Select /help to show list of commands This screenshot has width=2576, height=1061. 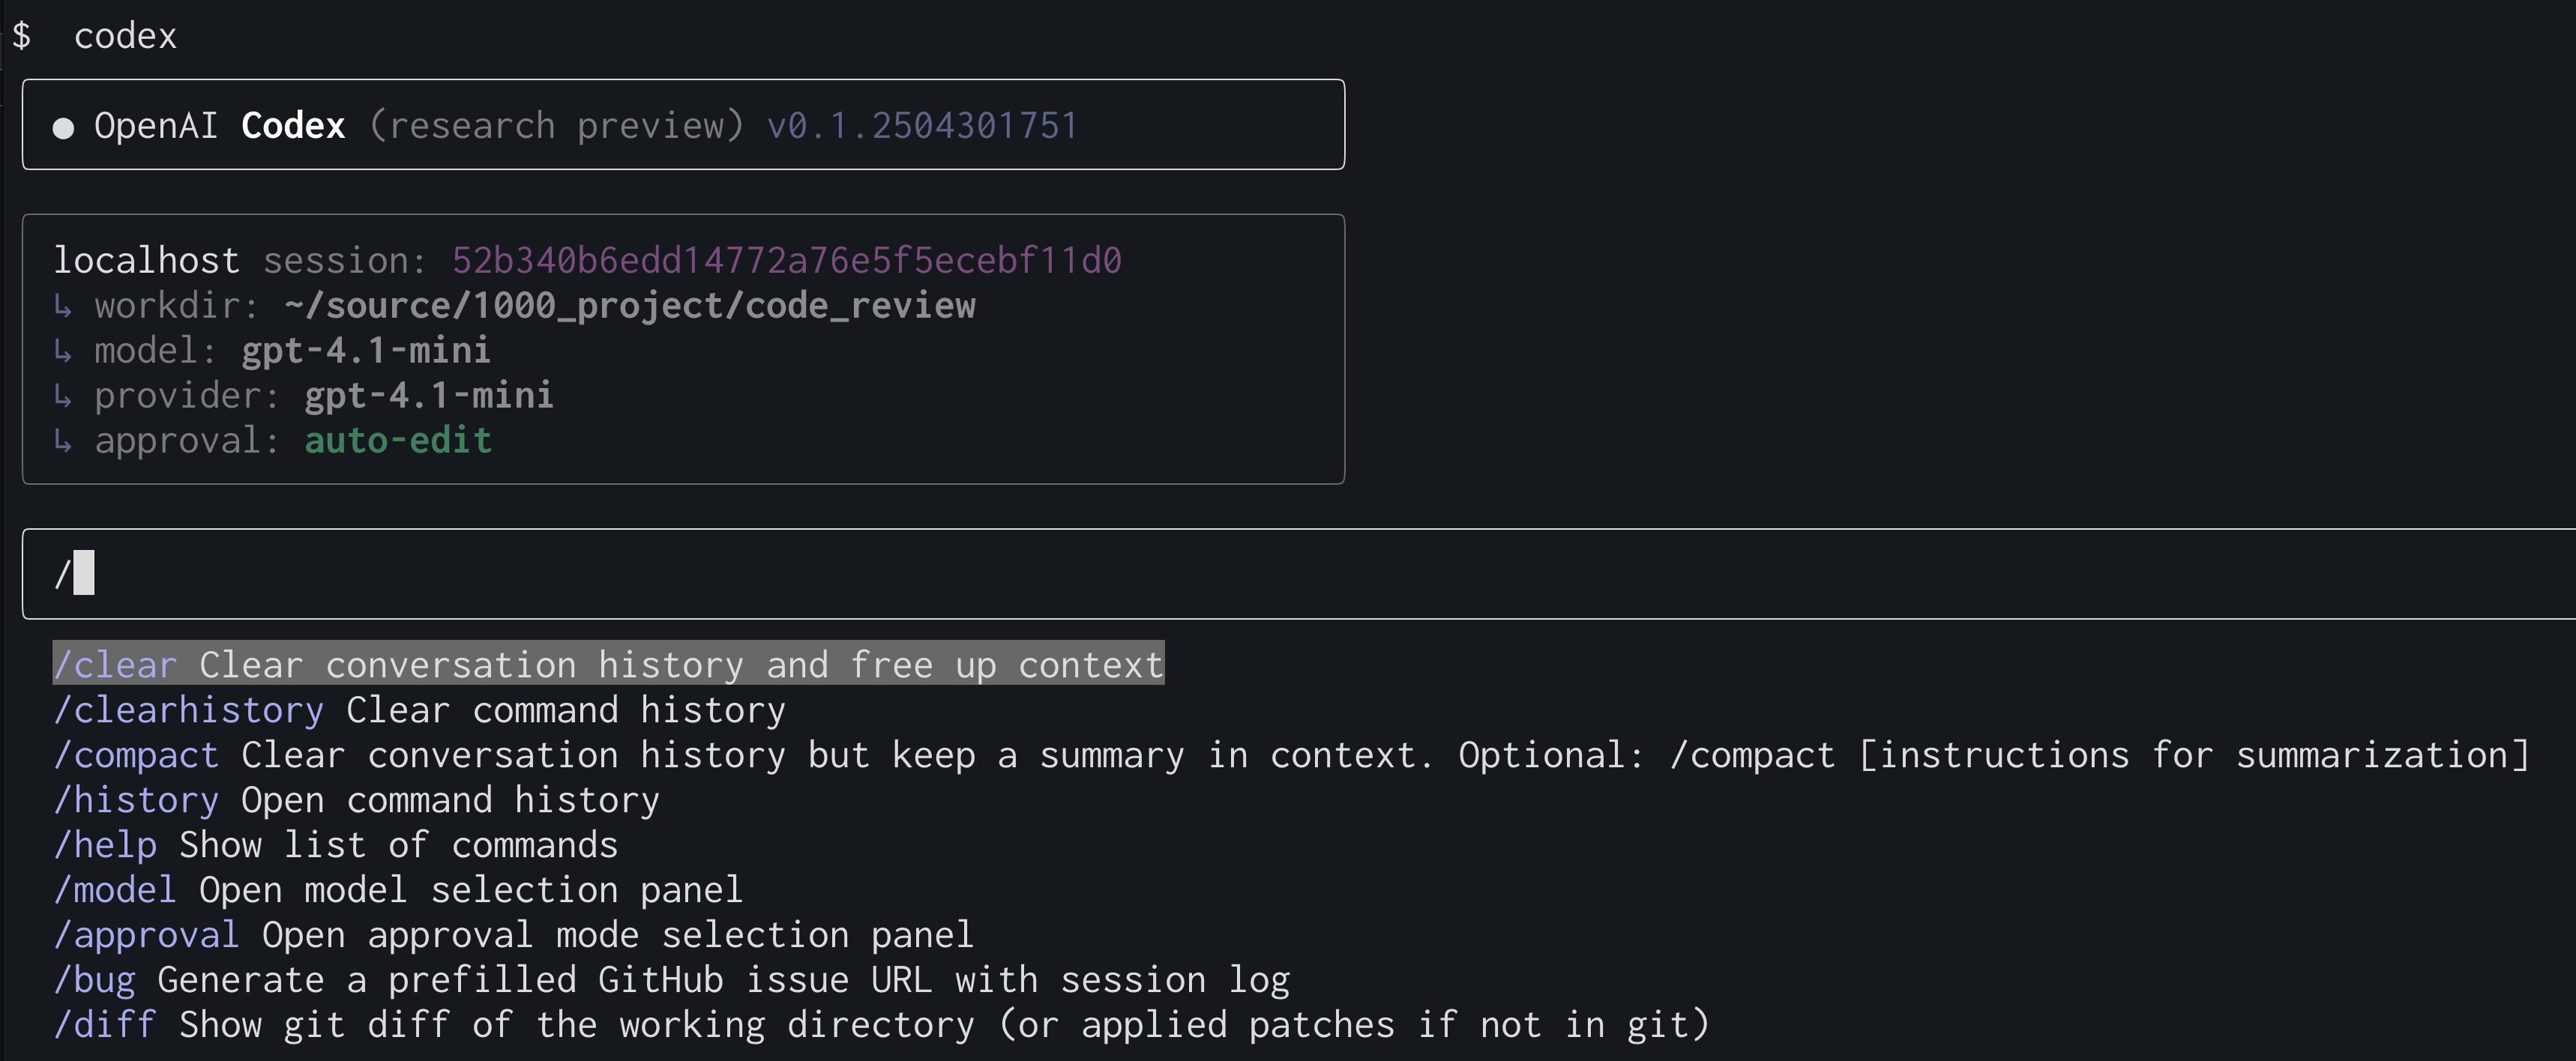coord(105,844)
